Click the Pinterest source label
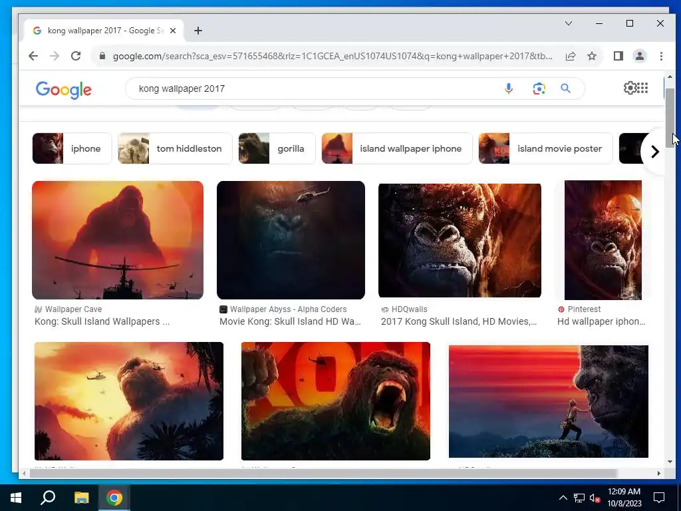The image size is (681, 511). [x=584, y=309]
